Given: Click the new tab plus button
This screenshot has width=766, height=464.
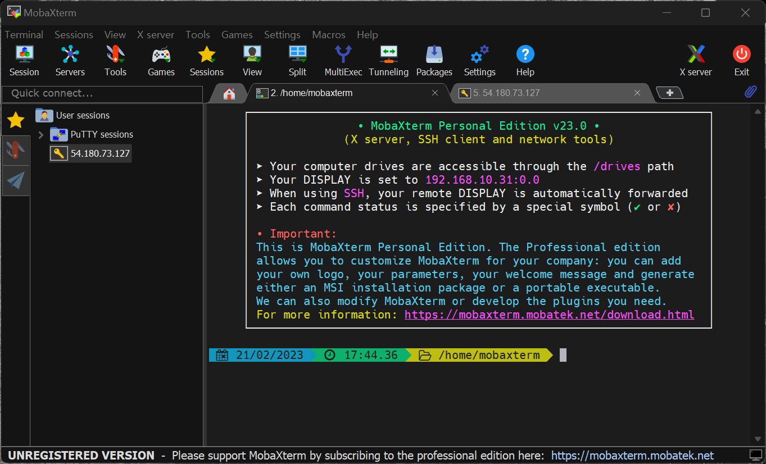Looking at the screenshot, I should 670,93.
